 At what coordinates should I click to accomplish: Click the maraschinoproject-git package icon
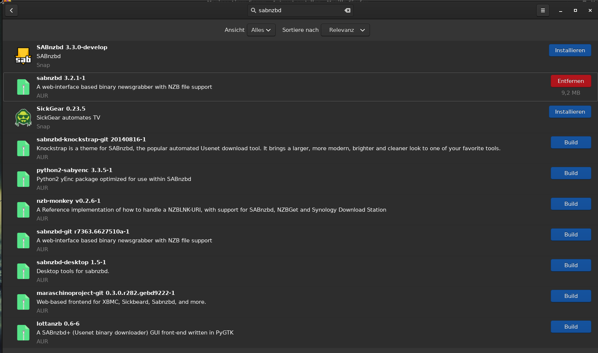coord(23,302)
